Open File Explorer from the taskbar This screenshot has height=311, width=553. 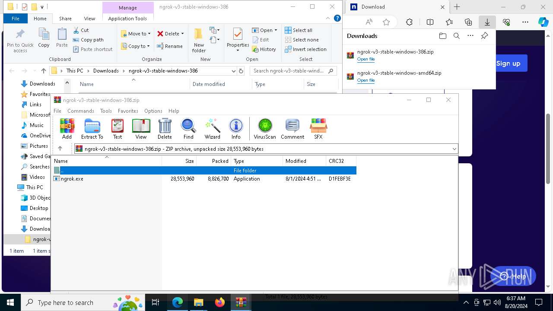click(198, 302)
